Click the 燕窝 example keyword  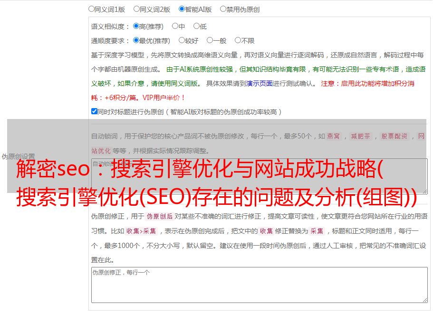click(333, 136)
